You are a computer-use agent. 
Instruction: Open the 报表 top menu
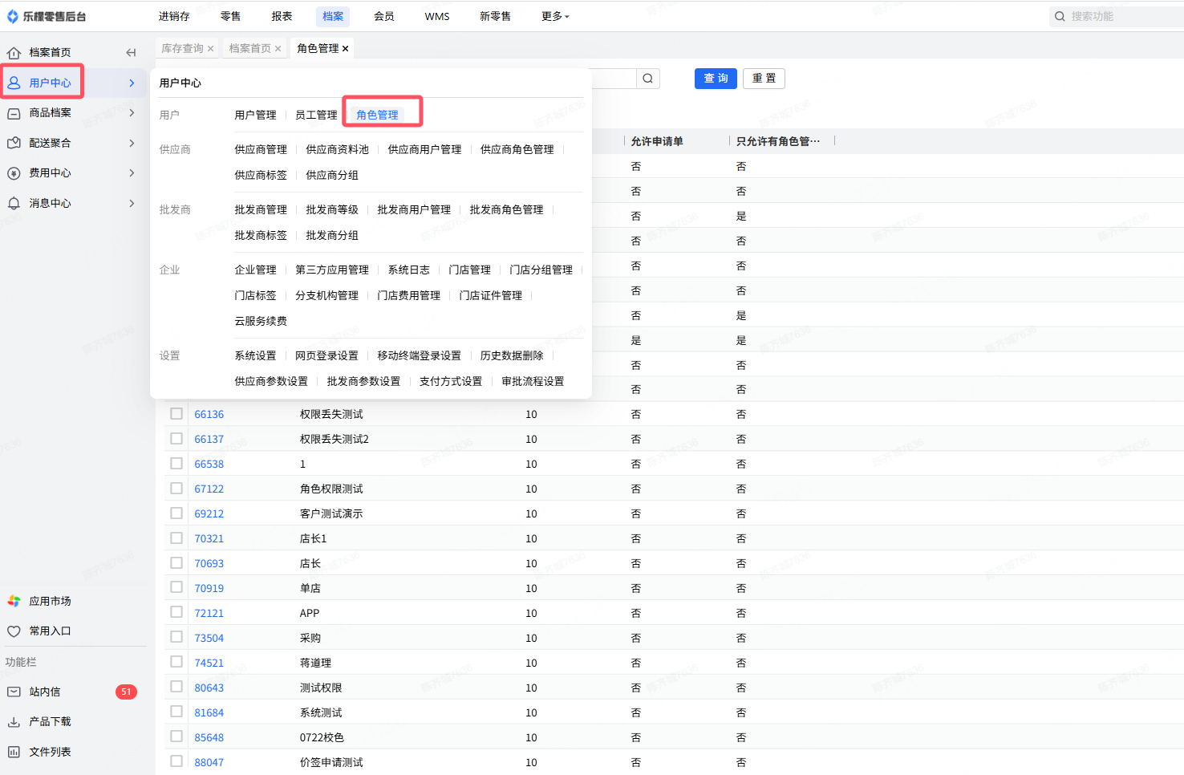(x=282, y=16)
